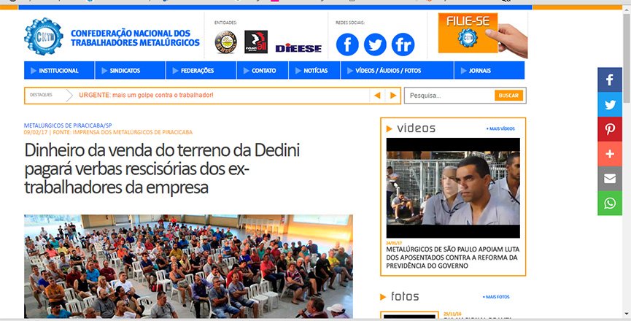Open the Twitter round icon in Redes Sociais
The image size is (631, 321).
click(x=375, y=45)
